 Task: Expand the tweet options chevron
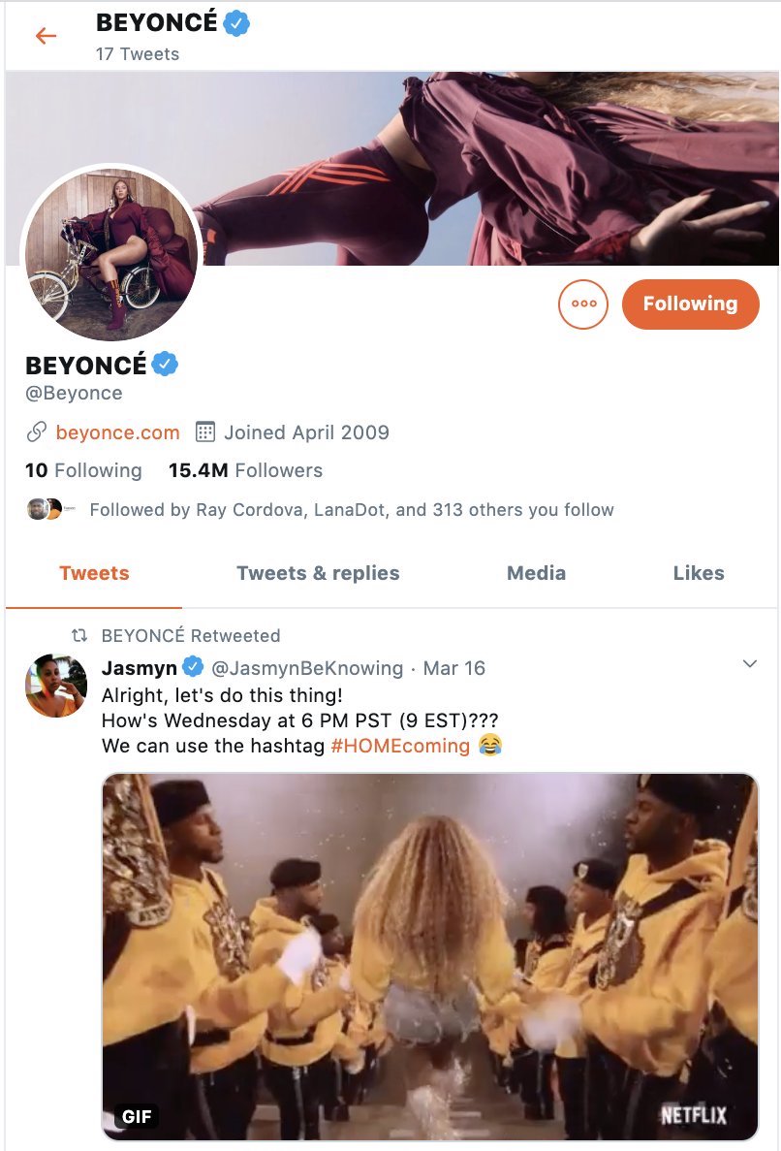(749, 664)
